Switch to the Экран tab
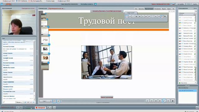The width and height of the screenshot is (199, 112). click(169, 9)
